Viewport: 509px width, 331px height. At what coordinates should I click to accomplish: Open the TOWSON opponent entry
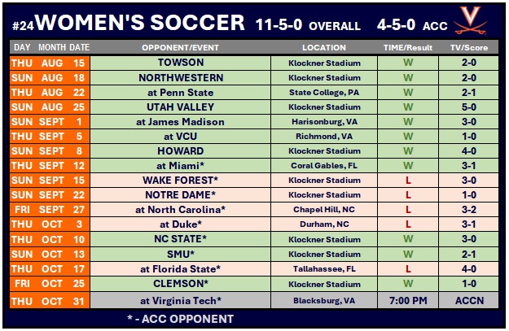point(179,63)
